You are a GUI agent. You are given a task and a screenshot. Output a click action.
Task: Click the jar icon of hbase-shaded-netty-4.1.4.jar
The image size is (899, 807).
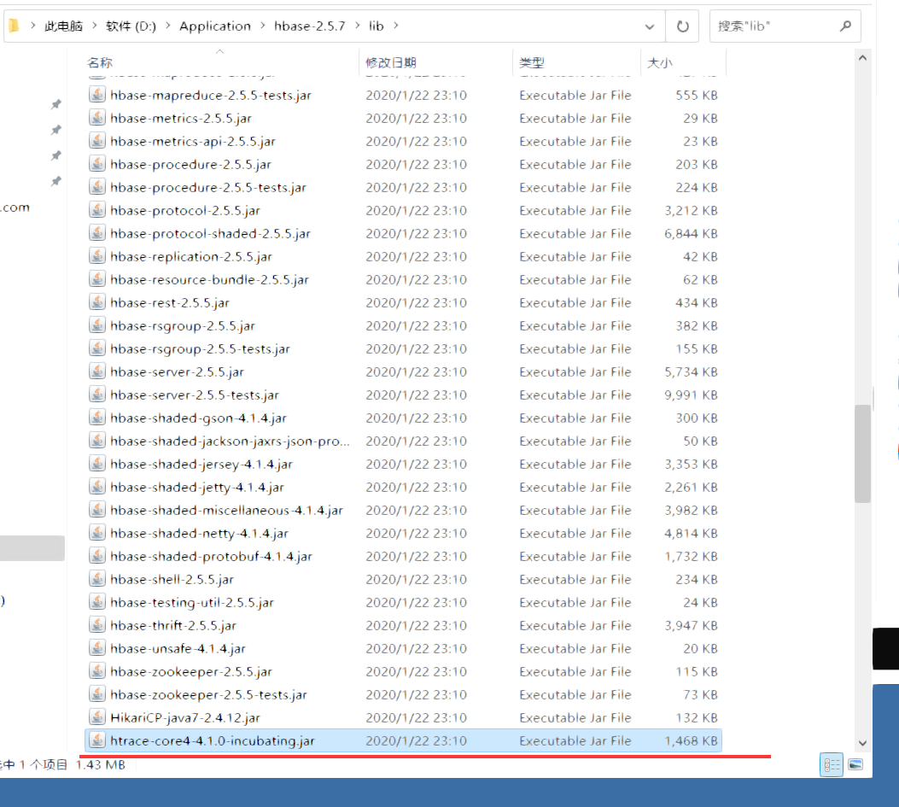(97, 533)
